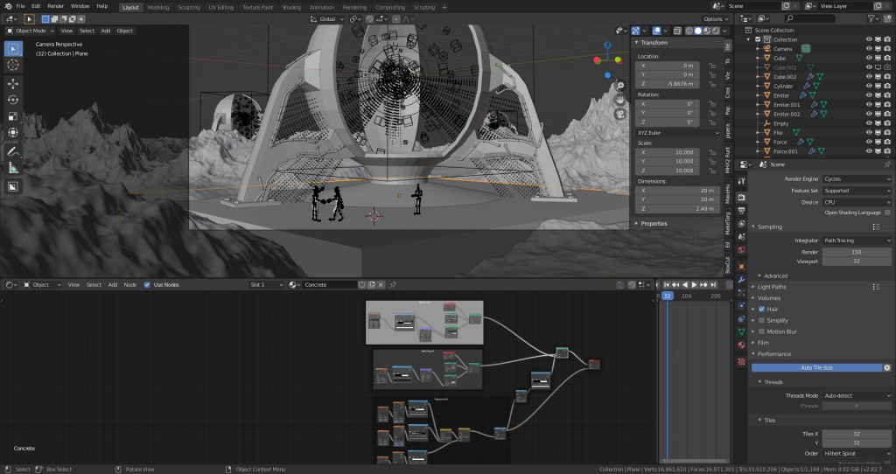Image resolution: width=896 pixels, height=474 pixels.
Task: Play animation forward in timeline
Action: pyautogui.click(x=694, y=284)
